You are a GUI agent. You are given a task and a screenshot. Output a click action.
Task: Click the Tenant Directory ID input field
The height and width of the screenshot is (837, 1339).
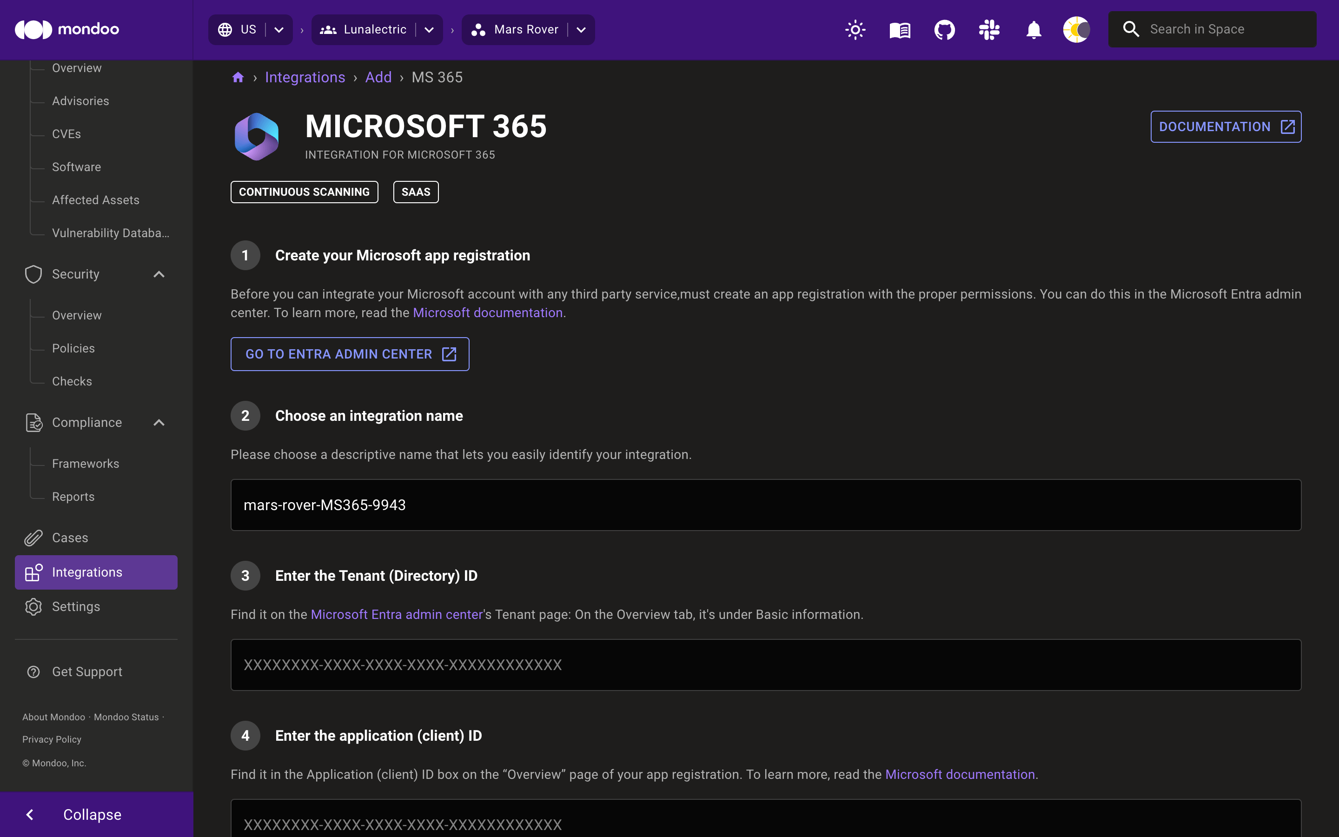tap(766, 664)
